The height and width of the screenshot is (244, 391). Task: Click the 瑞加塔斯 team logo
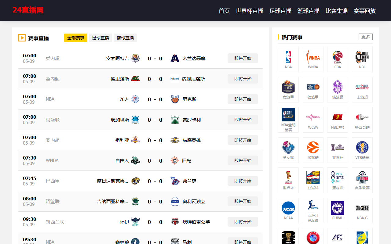135,120
